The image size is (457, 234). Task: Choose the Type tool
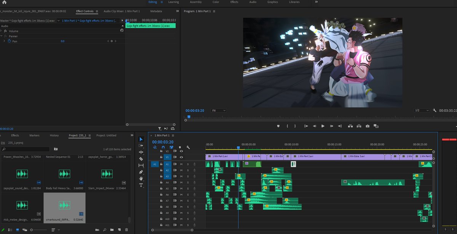[x=141, y=185]
